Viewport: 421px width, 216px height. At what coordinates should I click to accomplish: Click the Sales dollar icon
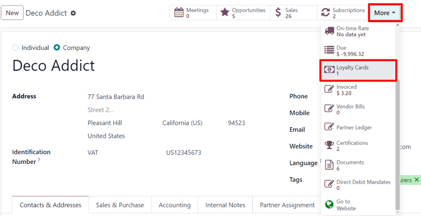coord(278,13)
